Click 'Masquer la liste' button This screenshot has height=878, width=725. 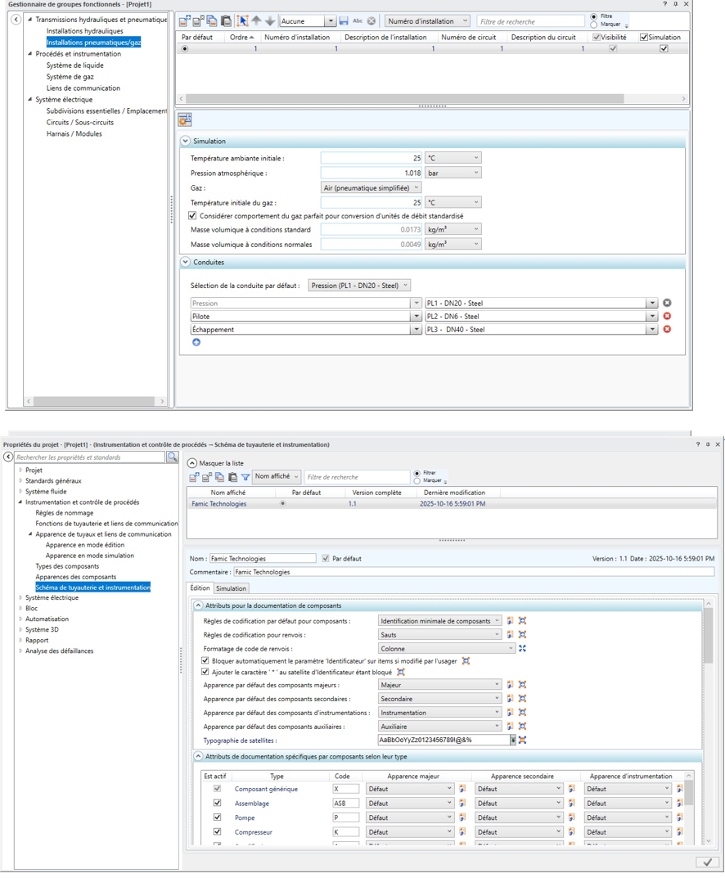point(192,463)
